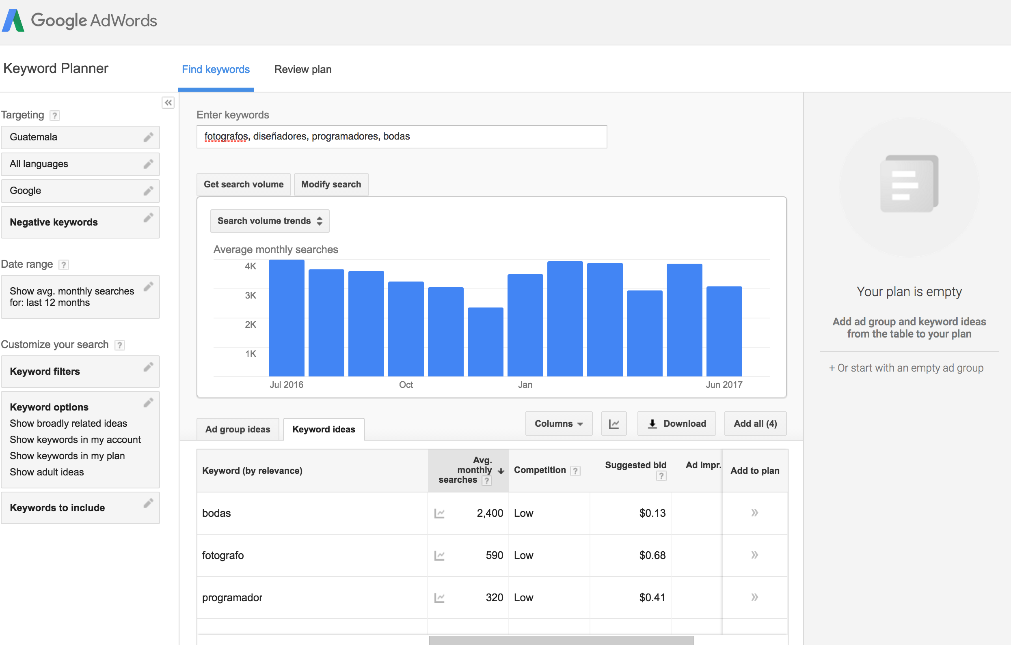Open Competition column help icon

coord(575,471)
